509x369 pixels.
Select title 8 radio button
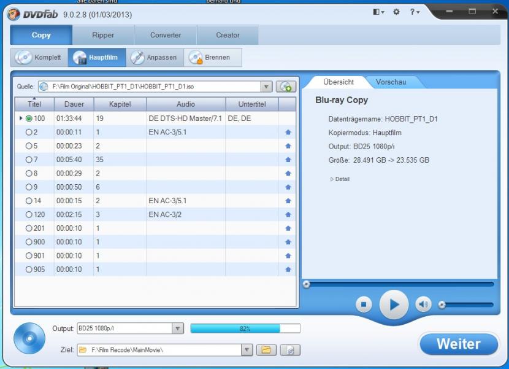coord(29,173)
